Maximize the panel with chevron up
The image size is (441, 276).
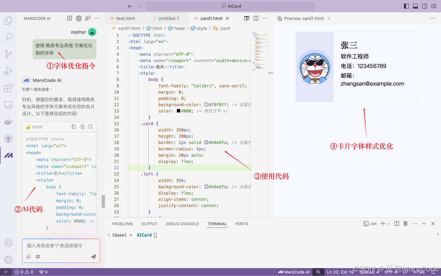pos(424,224)
